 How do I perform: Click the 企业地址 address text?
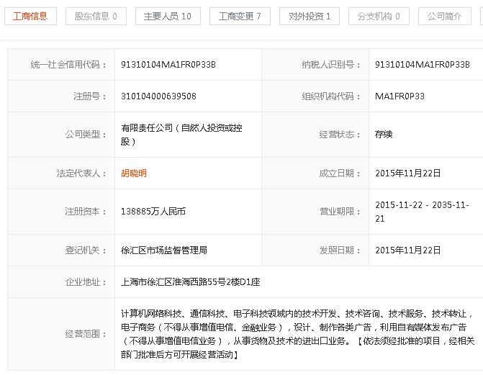tap(192, 282)
